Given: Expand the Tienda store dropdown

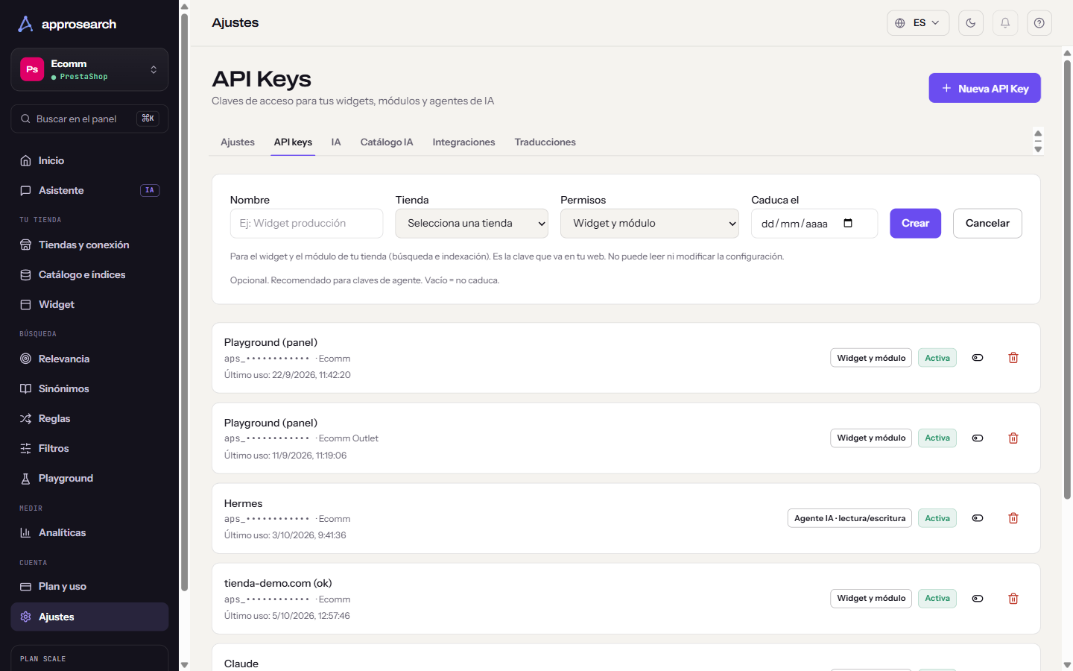Looking at the screenshot, I should tap(472, 224).
